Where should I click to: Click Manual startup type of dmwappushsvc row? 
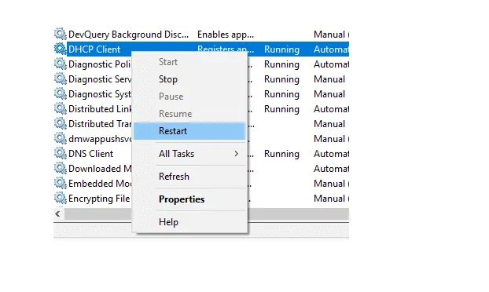[x=331, y=139]
